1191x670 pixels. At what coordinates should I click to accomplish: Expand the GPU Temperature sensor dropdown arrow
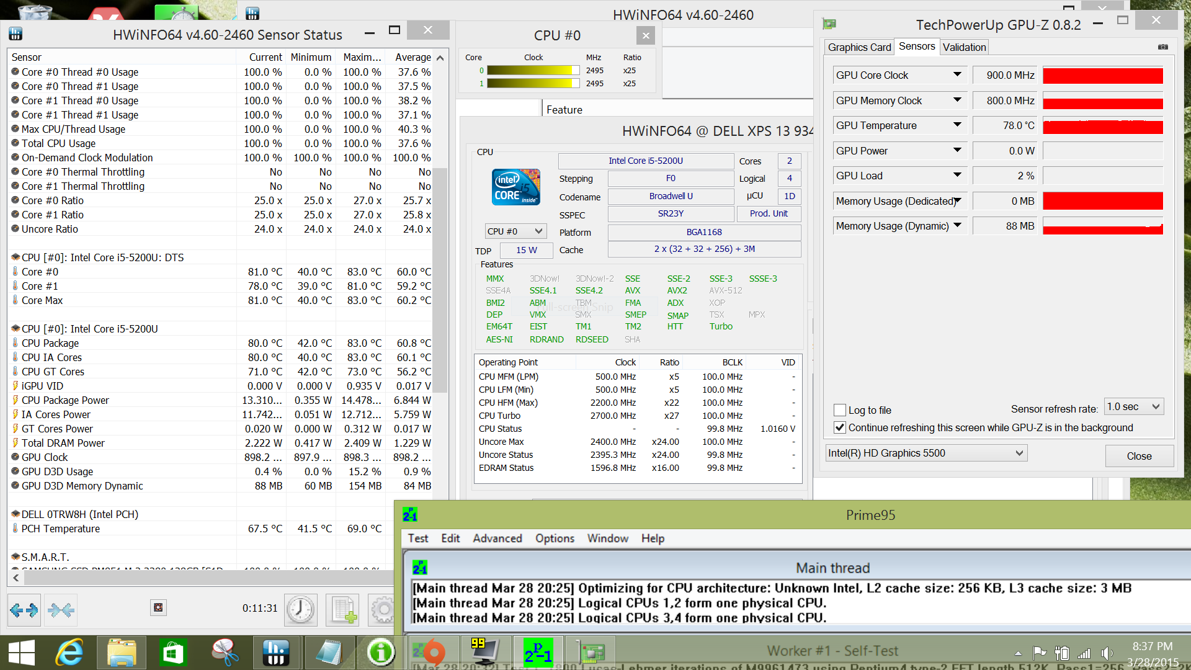pos(957,125)
